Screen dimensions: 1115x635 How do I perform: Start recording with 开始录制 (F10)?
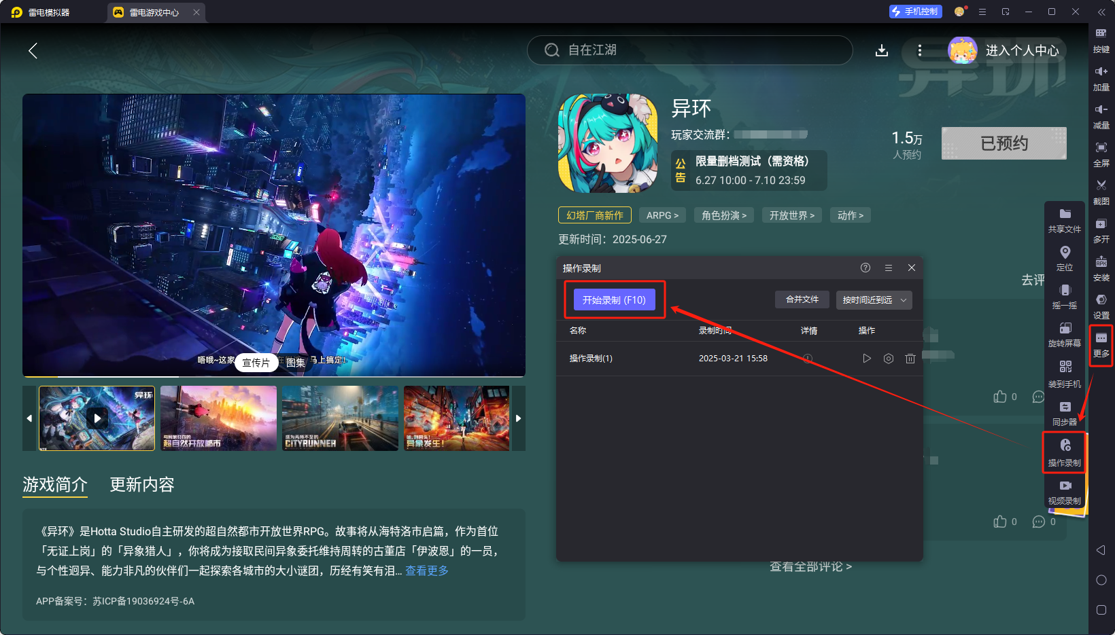[x=614, y=300]
